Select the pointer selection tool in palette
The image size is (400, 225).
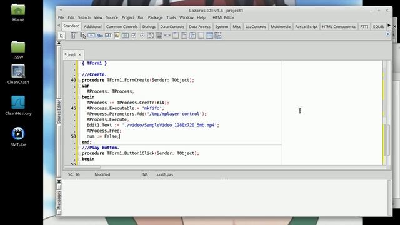coord(61,36)
